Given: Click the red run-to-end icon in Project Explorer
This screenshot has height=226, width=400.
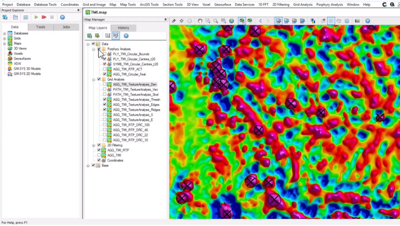Looking at the screenshot, I should [x=44, y=18].
